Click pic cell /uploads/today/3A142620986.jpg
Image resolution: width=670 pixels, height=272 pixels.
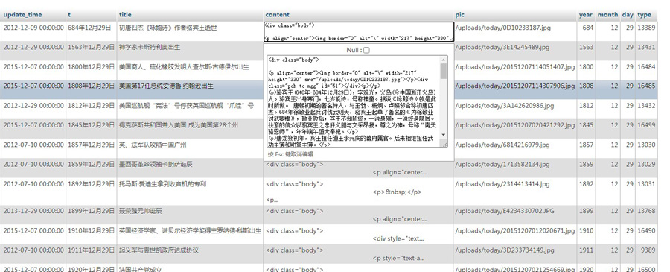pos(504,106)
